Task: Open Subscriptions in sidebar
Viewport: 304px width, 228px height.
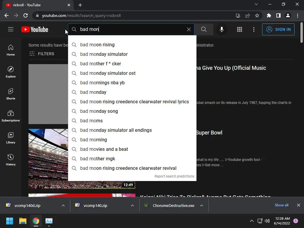Action: 11,116
